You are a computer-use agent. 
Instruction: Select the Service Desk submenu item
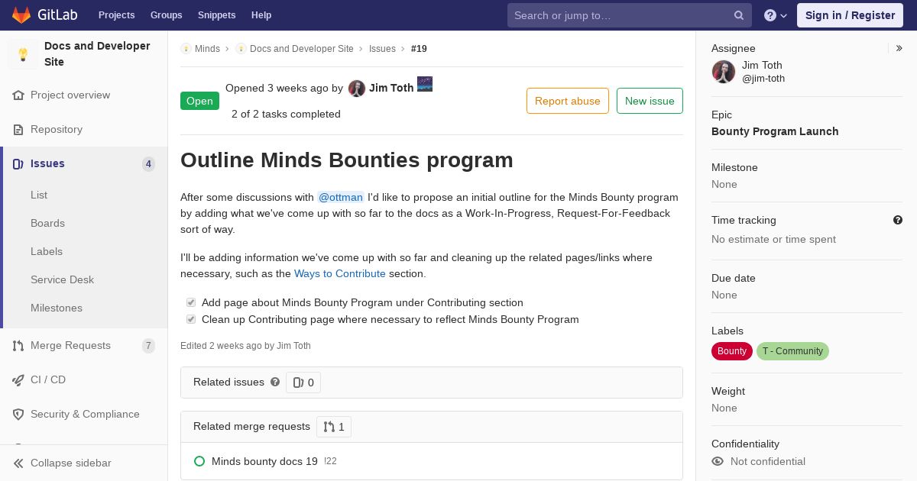click(x=62, y=279)
